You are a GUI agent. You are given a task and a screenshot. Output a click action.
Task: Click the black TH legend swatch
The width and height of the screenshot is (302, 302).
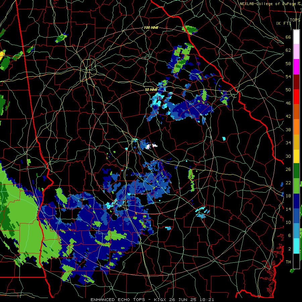(x=296, y=261)
